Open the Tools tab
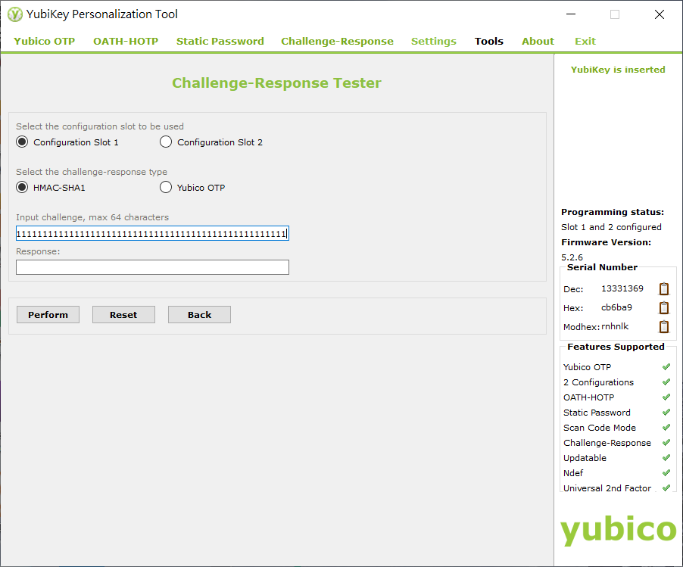The height and width of the screenshot is (567, 683). tap(488, 42)
